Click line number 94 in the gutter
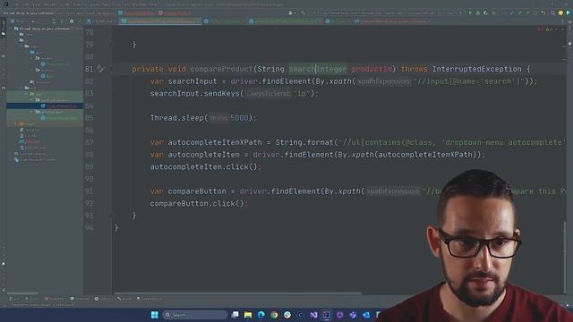Screen dimensions: 573x322 pos(90,228)
